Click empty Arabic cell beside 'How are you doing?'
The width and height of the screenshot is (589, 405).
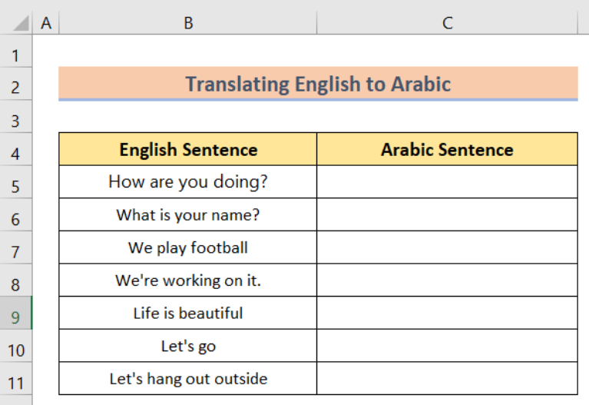(x=447, y=182)
